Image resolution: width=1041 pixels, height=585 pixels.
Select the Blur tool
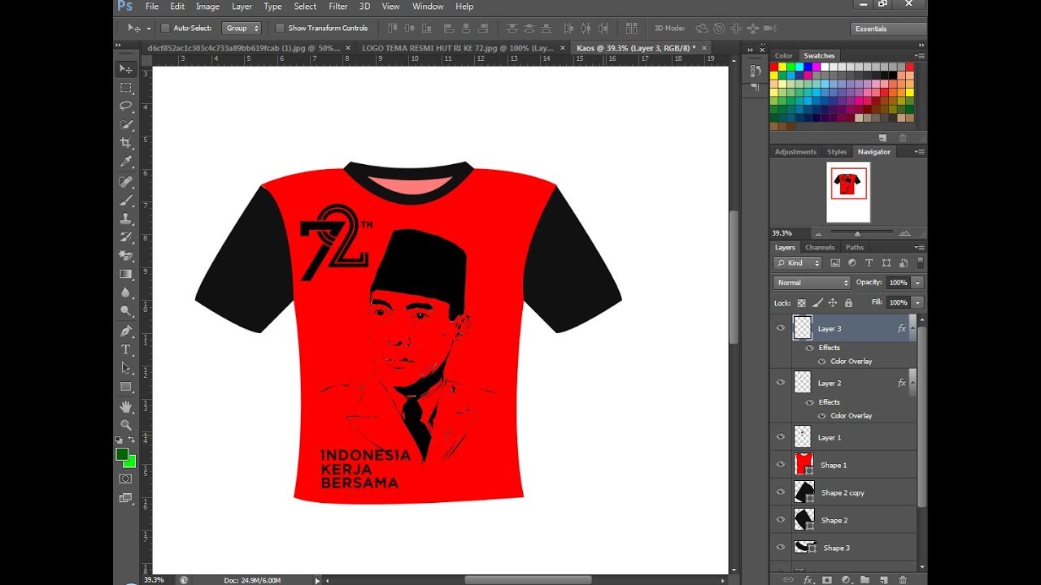[125, 292]
